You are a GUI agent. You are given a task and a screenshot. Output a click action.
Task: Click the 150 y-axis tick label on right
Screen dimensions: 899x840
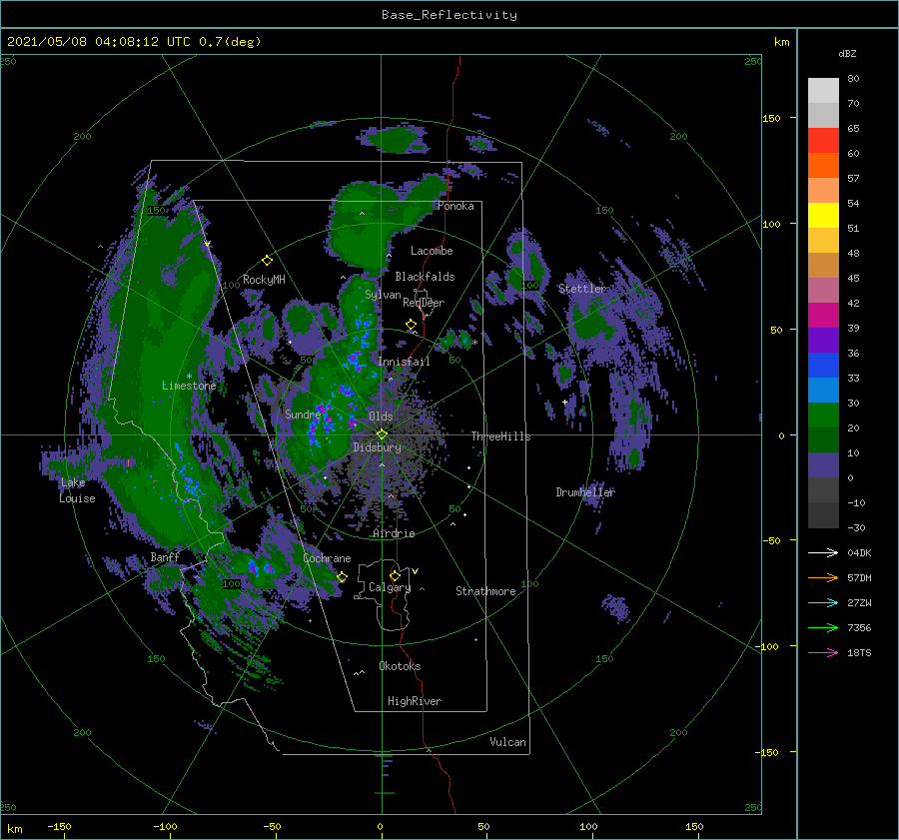pos(771,118)
